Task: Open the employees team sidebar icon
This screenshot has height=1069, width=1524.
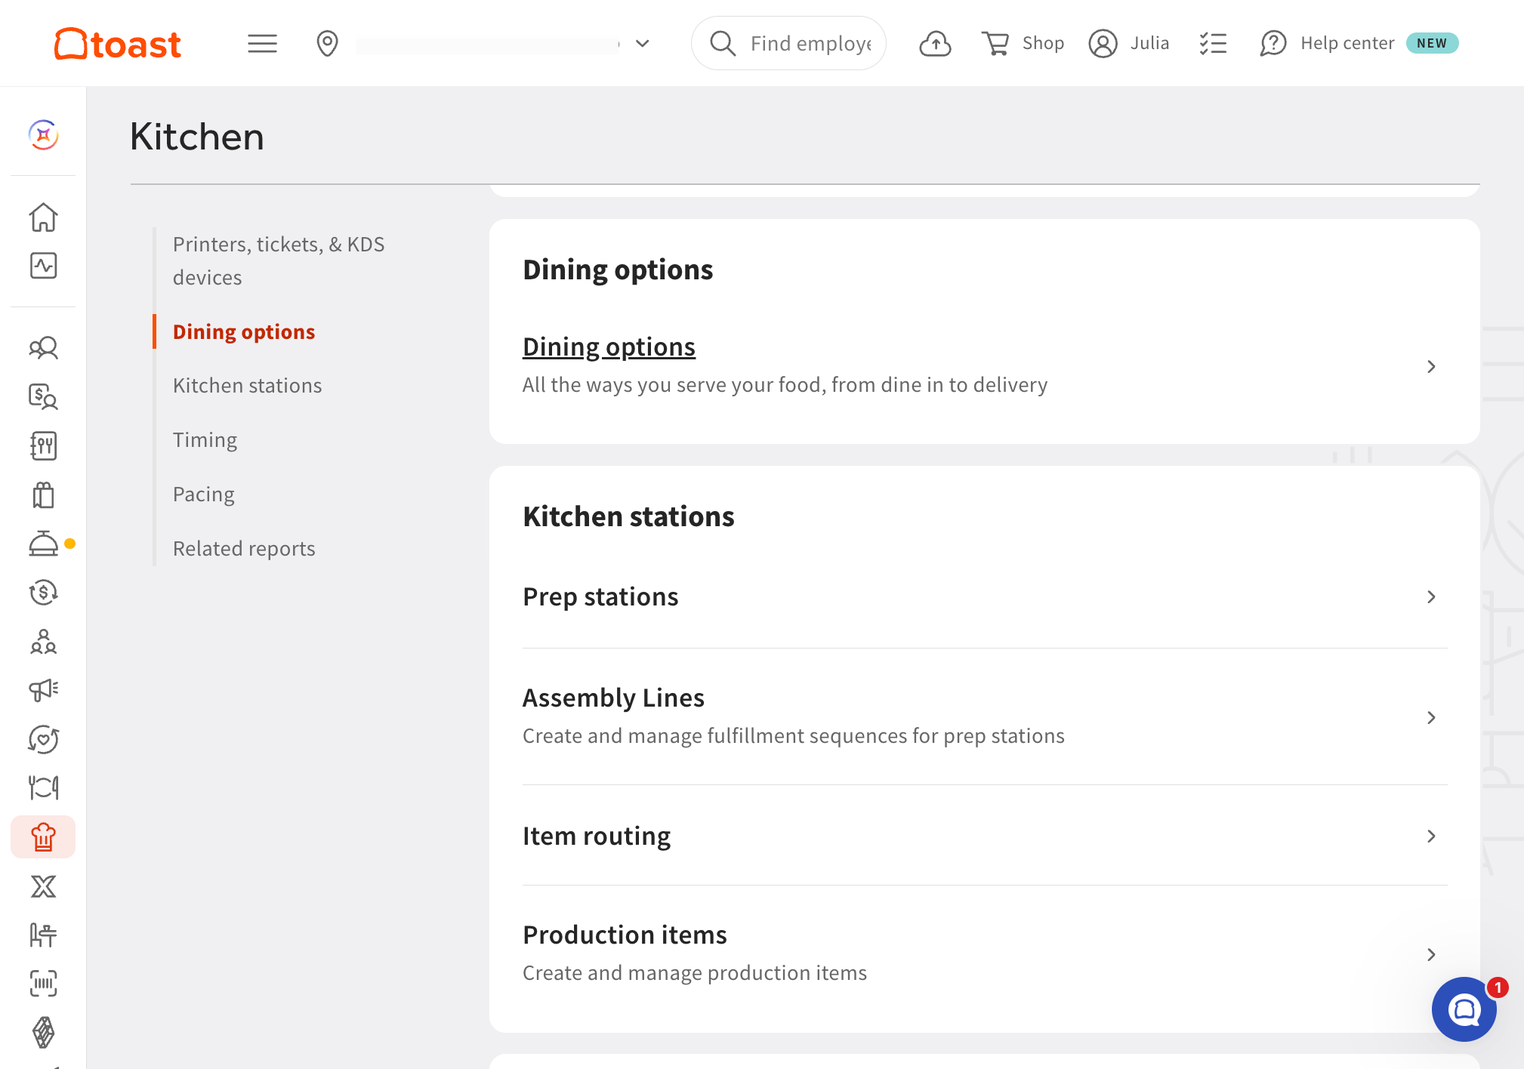Action: [44, 642]
